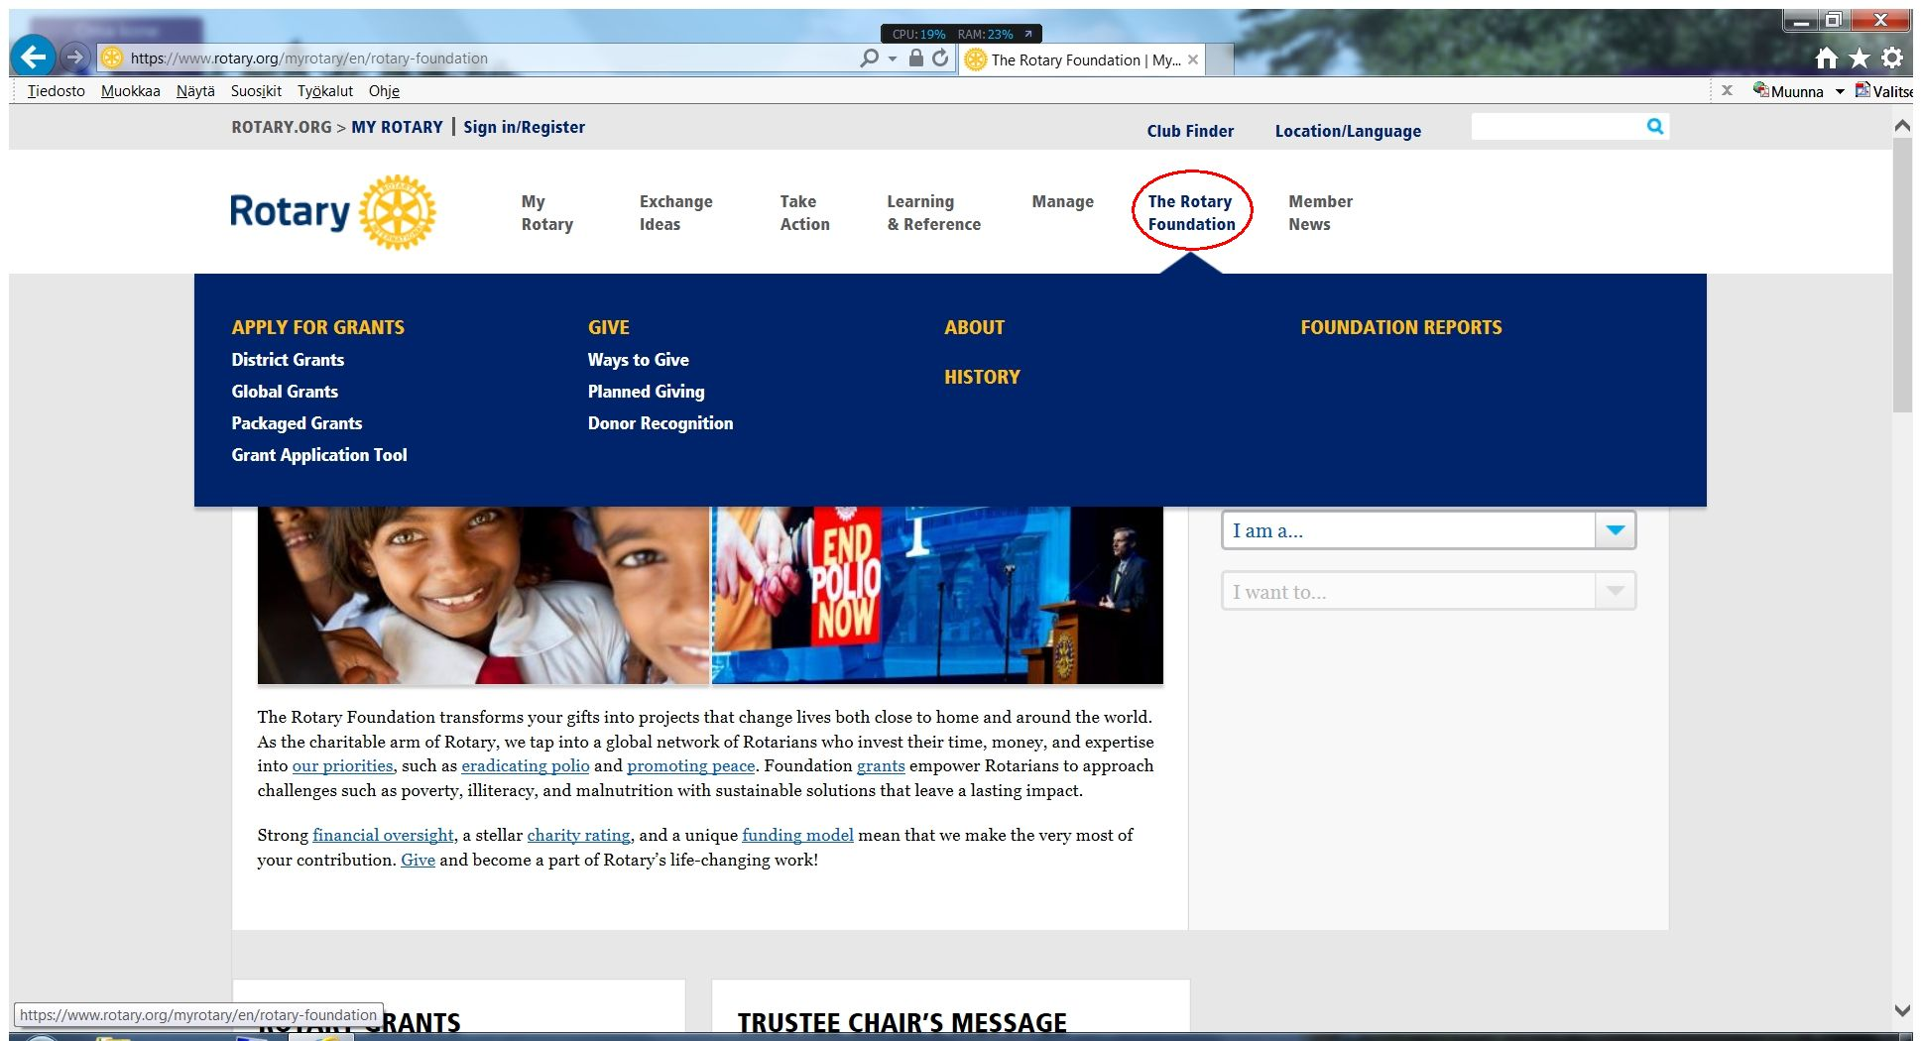The height and width of the screenshot is (1041, 1922).
Task: Close the Rotary Foundation browser tab
Action: [x=1193, y=59]
